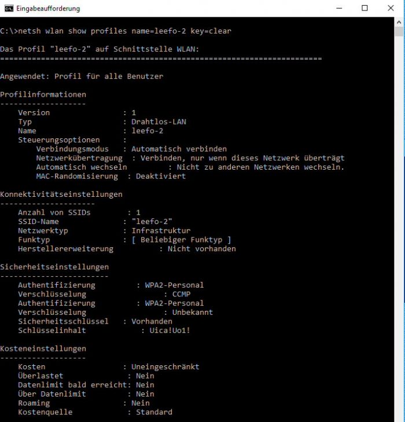Click the vertical scrollbar thumb
405x422 pixels.
[399, 31]
